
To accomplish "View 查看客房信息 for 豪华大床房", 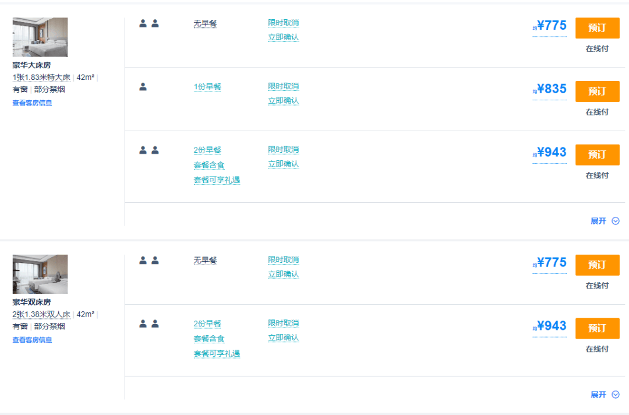I will pyautogui.click(x=32, y=103).
